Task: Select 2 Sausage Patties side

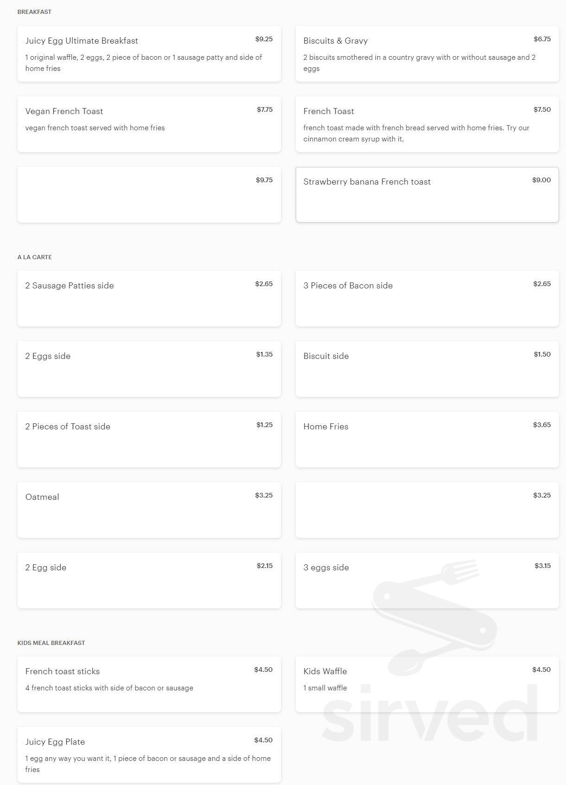Action: 149,299
